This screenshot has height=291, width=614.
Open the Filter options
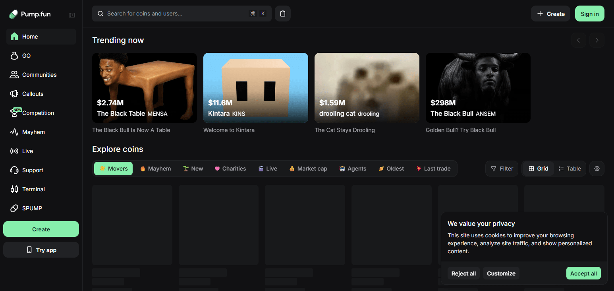[x=502, y=169]
